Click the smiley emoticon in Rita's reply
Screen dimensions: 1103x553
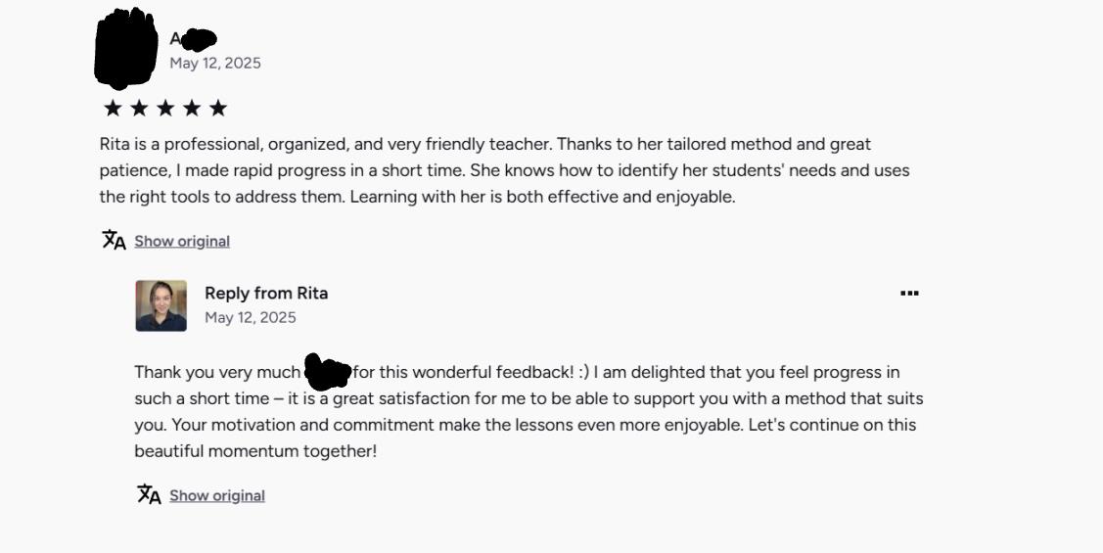584,373
